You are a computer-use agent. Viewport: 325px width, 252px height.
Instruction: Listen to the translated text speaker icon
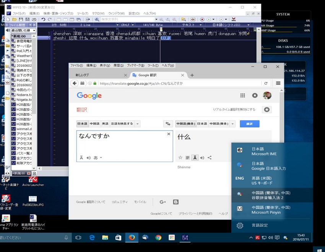click(202, 158)
